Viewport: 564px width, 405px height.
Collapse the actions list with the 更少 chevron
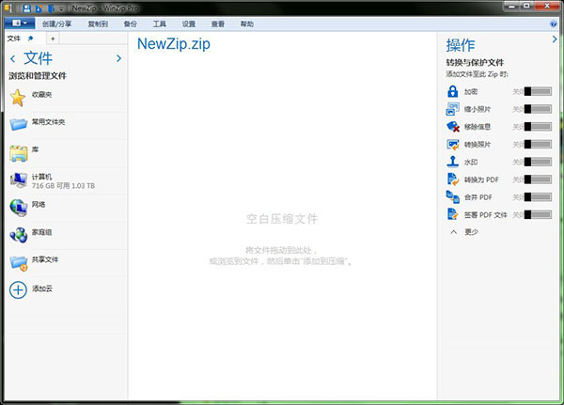(x=454, y=232)
